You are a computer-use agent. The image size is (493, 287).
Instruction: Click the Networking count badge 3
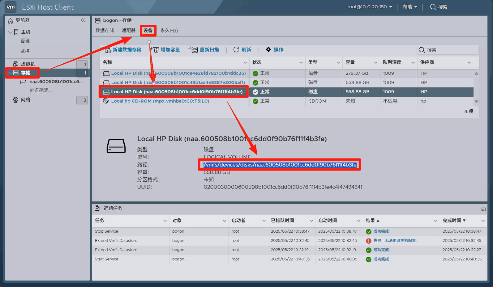pyautogui.click(x=82, y=100)
